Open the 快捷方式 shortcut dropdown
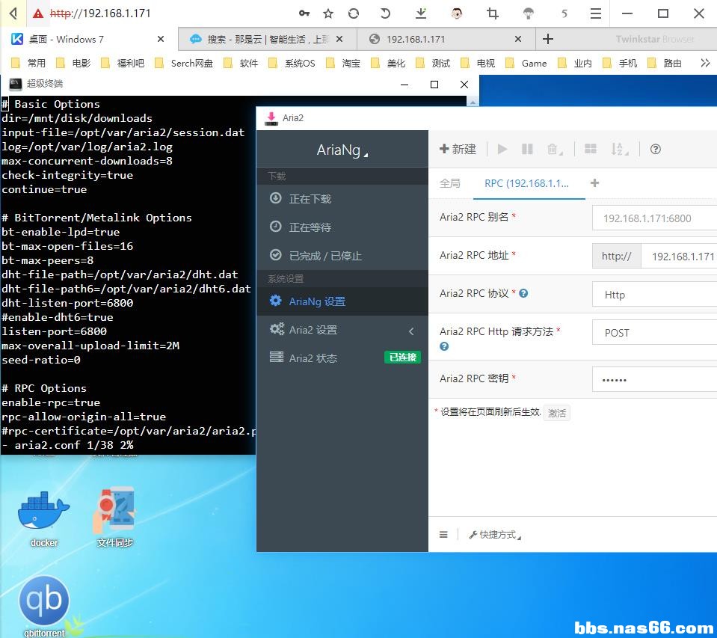Image resolution: width=717 pixels, height=638 pixels. [495, 535]
